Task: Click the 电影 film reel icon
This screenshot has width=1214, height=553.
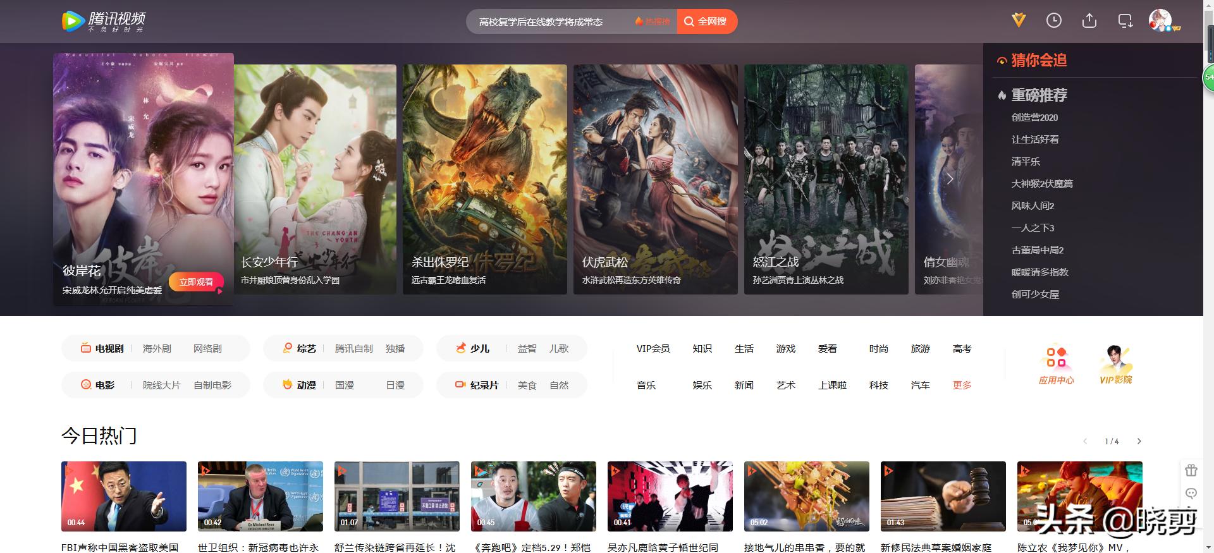Action: (x=86, y=384)
